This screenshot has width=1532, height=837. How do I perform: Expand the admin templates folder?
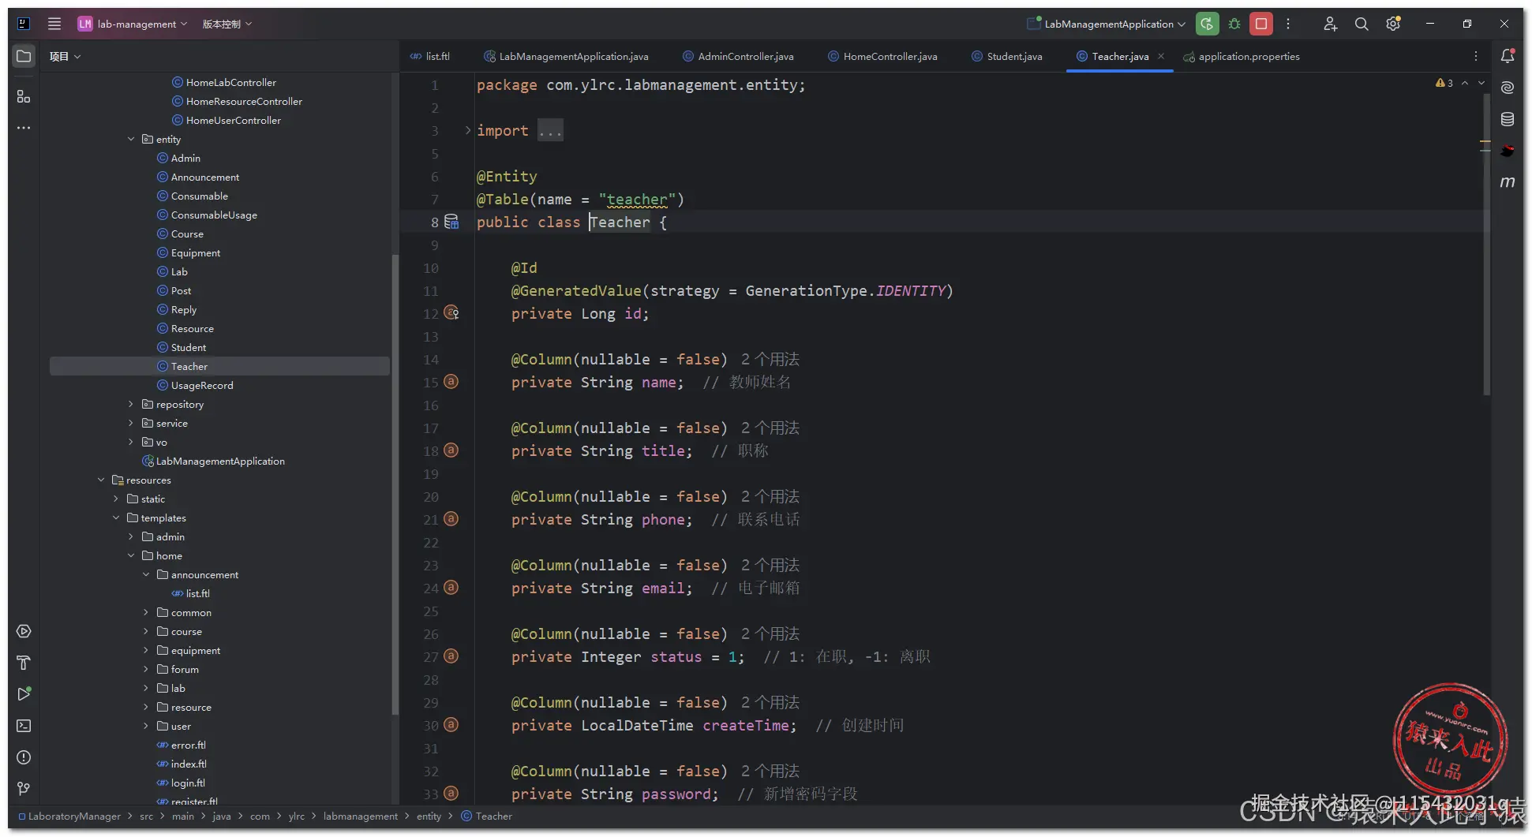pyautogui.click(x=131, y=537)
